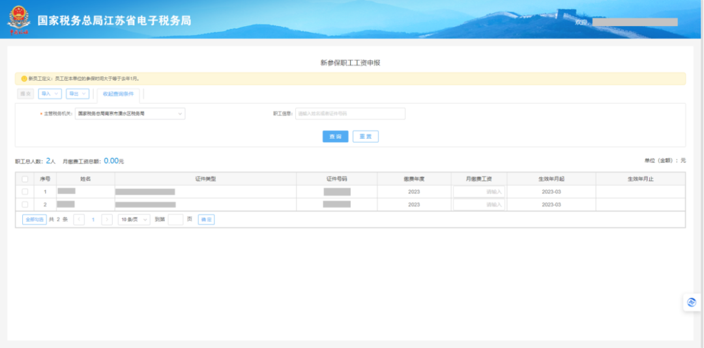Click the 生效年月起 column header
Viewport: 704px width, 348px height.
pyautogui.click(x=551, y=179)
